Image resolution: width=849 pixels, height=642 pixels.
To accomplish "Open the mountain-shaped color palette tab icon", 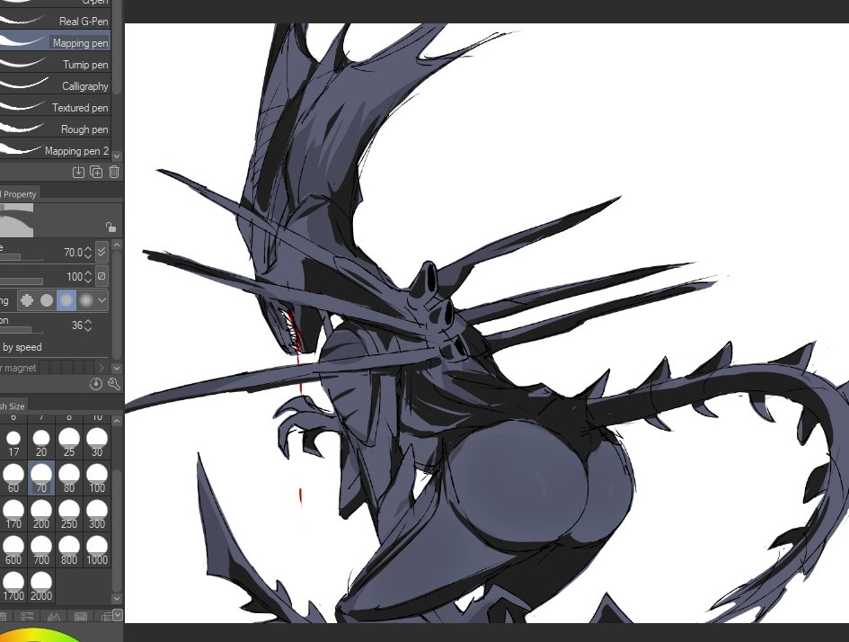I will click(x=53, y=617).
